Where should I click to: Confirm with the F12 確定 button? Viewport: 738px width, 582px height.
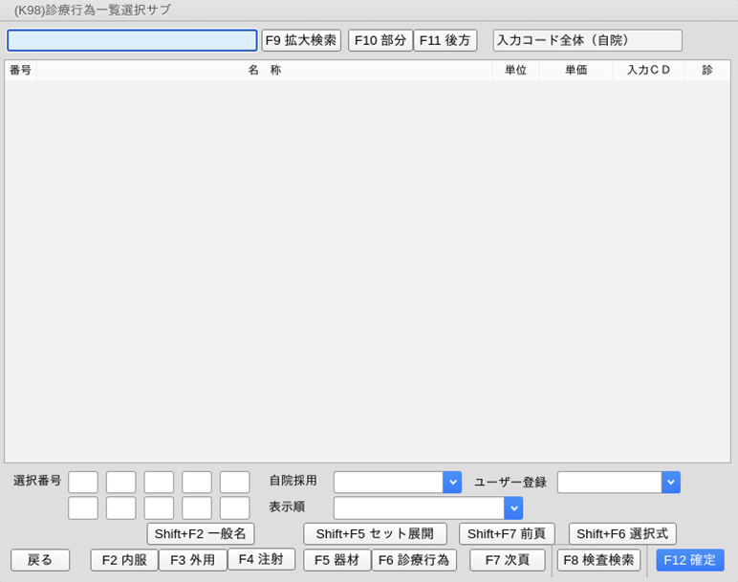pos(689,560)
